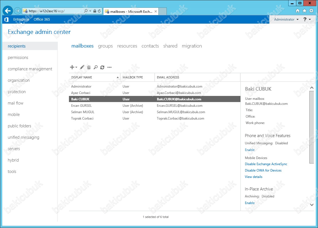Click the Refresh icon in mailbox toolbar
The image size is (318, 228).
pos(102,67)
